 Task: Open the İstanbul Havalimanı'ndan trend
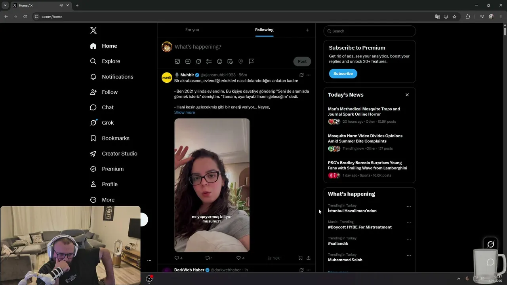(x=352, y=211)
